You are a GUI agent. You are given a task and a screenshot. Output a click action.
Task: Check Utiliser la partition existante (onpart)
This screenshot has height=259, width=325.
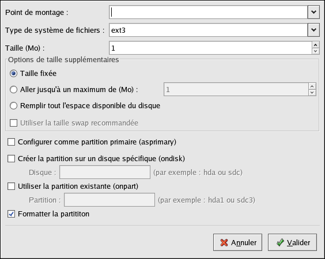click(x=11, y=186)
